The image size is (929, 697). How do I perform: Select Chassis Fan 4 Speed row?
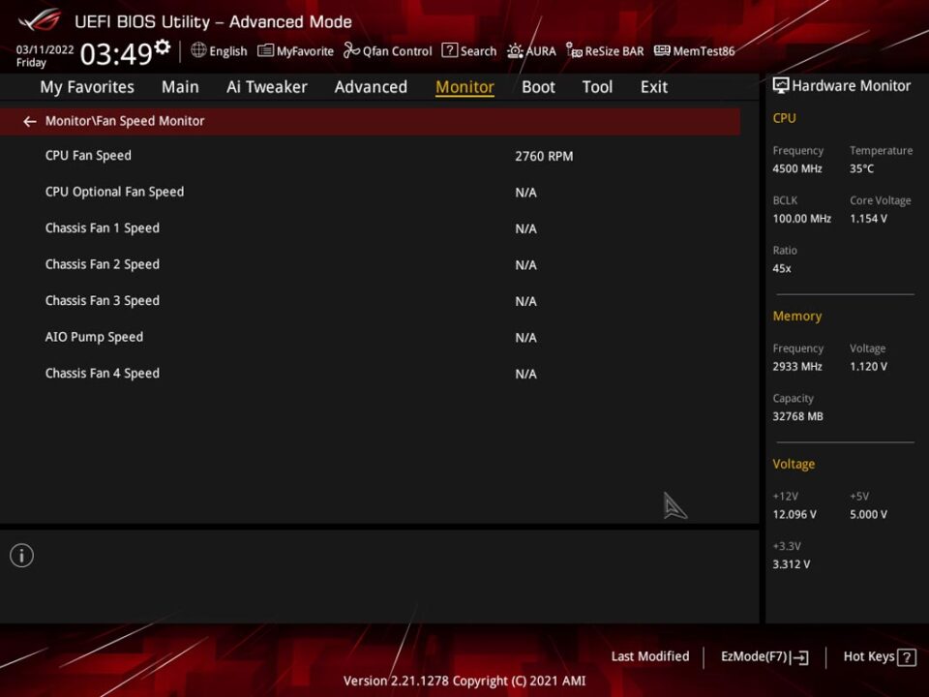point(370,373)
